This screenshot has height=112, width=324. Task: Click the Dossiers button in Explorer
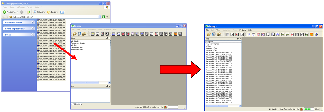(x=52, y=12)
